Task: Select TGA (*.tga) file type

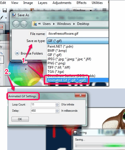Action: tap(78, 72)
